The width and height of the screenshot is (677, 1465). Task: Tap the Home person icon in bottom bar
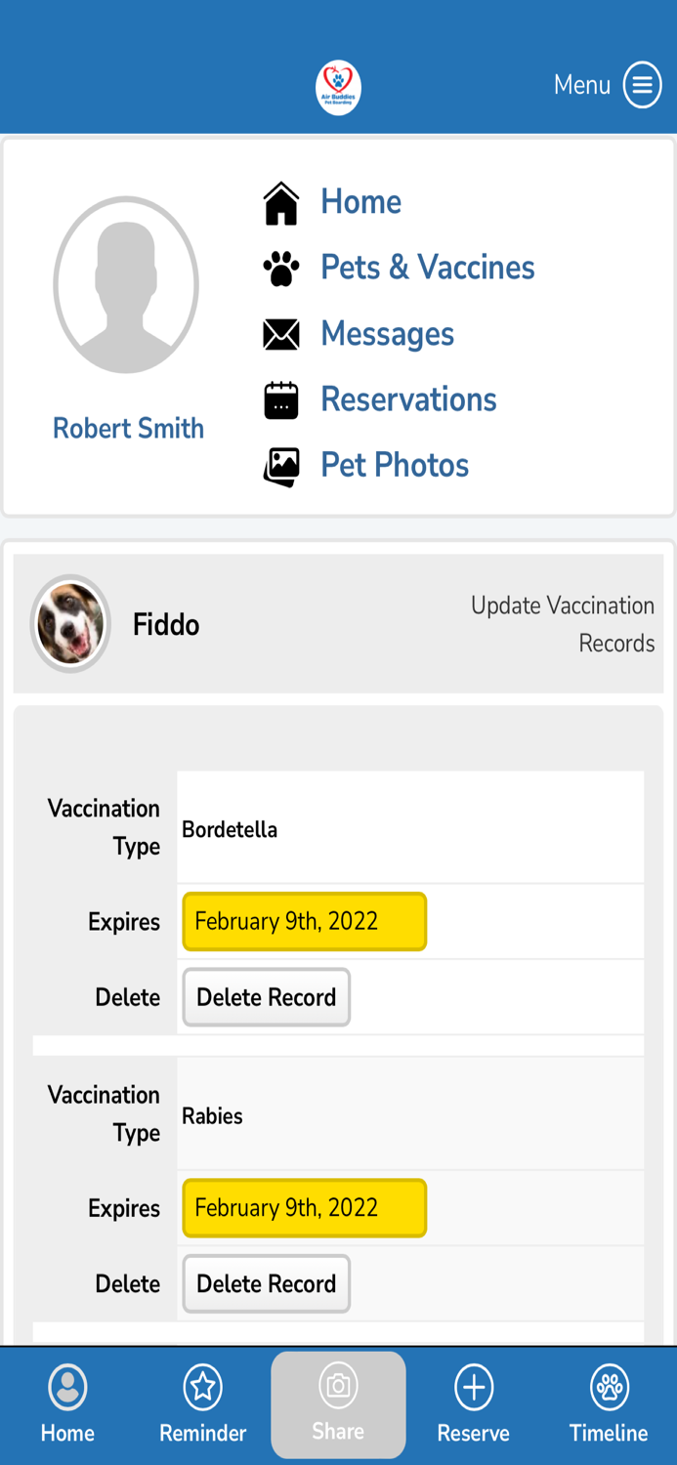[x=66, y=1387]
